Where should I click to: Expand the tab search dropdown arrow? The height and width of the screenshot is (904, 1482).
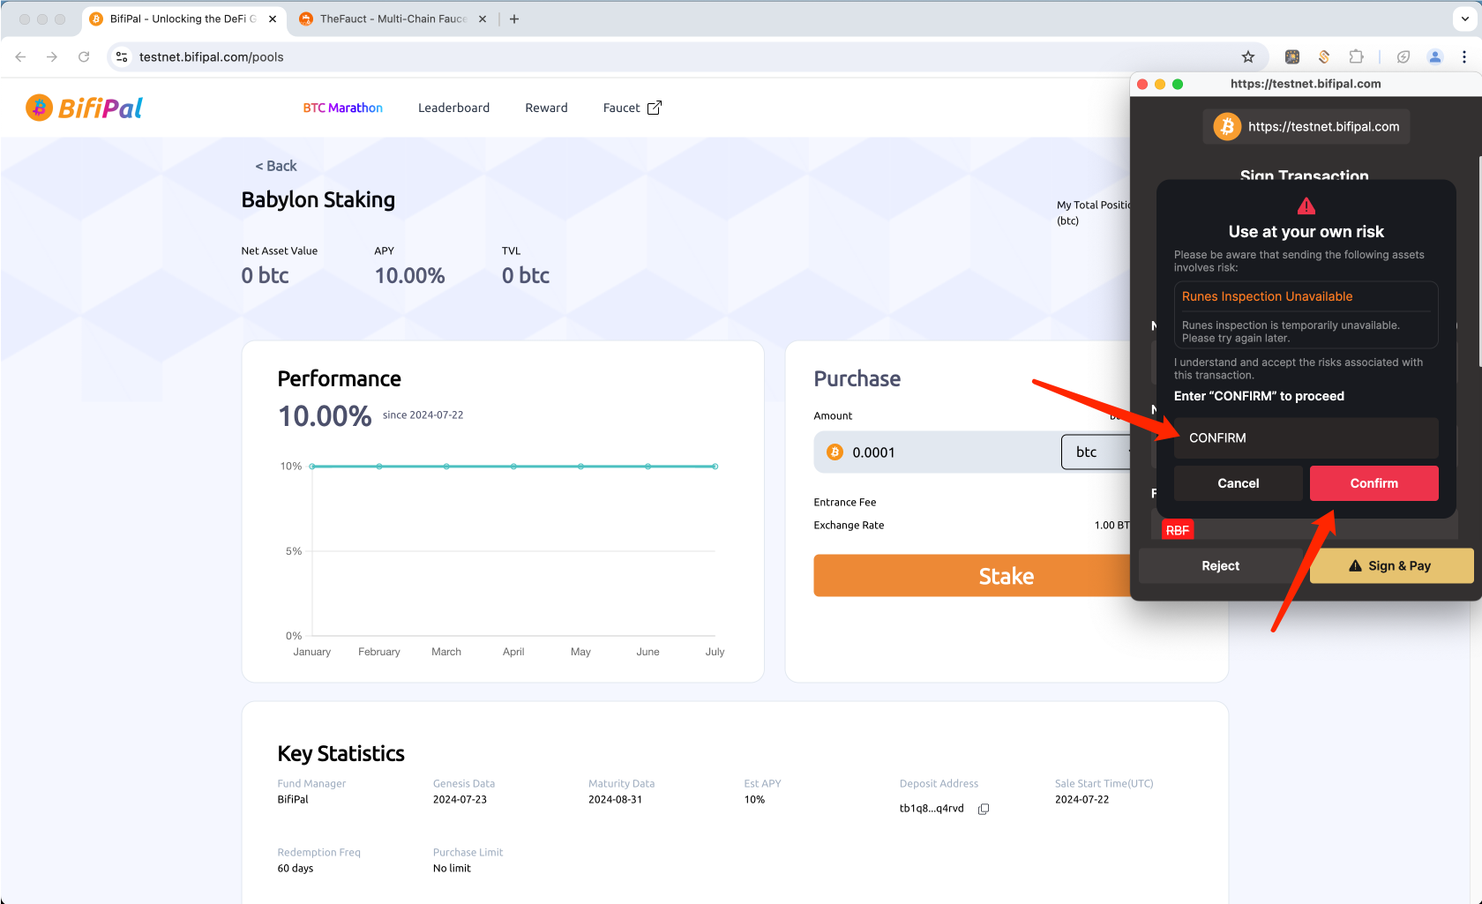click(x=1465, y=19)
